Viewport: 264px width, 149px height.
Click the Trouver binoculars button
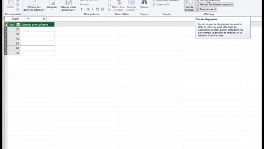point(144,5)
